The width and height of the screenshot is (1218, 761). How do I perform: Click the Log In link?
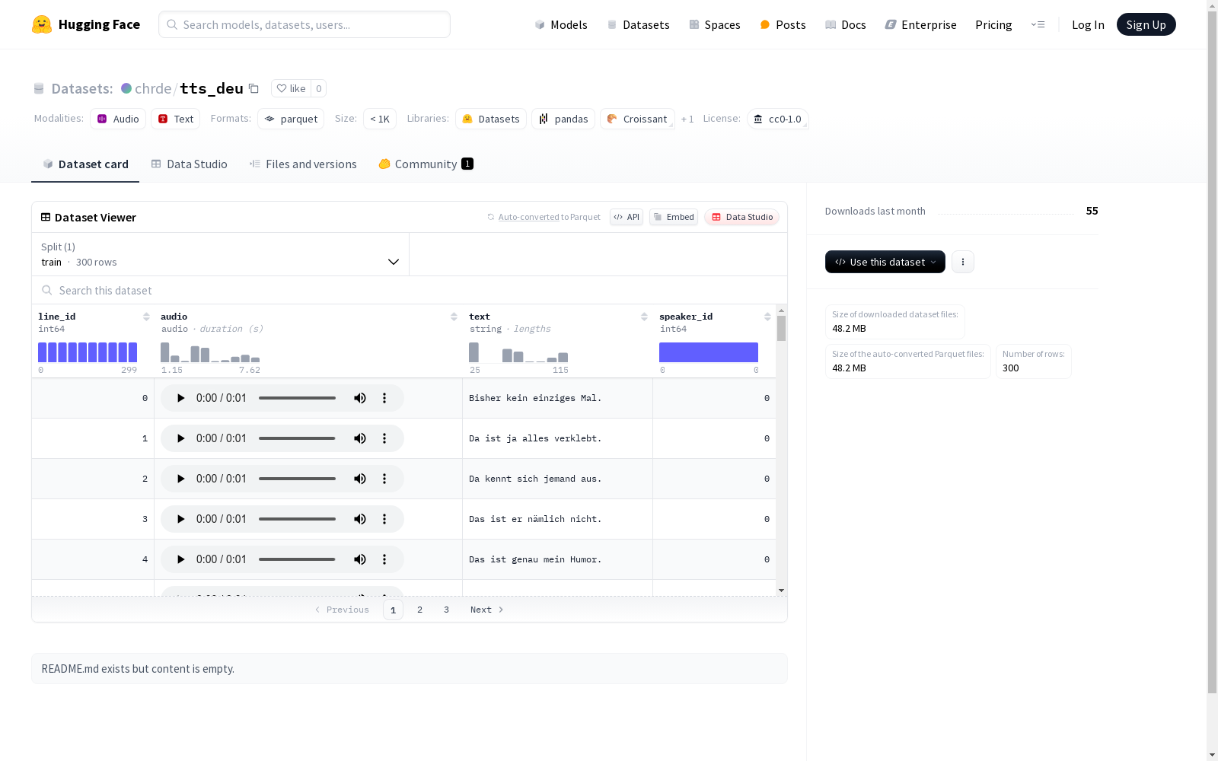pos(1088,24)
